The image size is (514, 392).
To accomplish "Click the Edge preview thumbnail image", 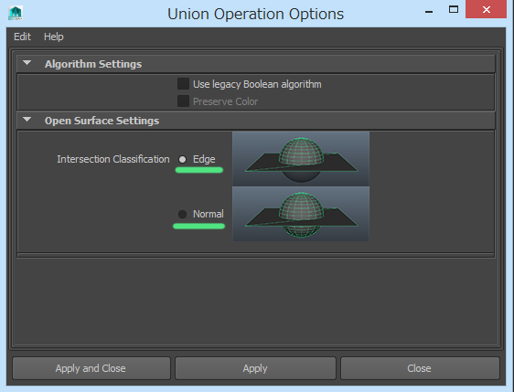I will pos(301,159).
